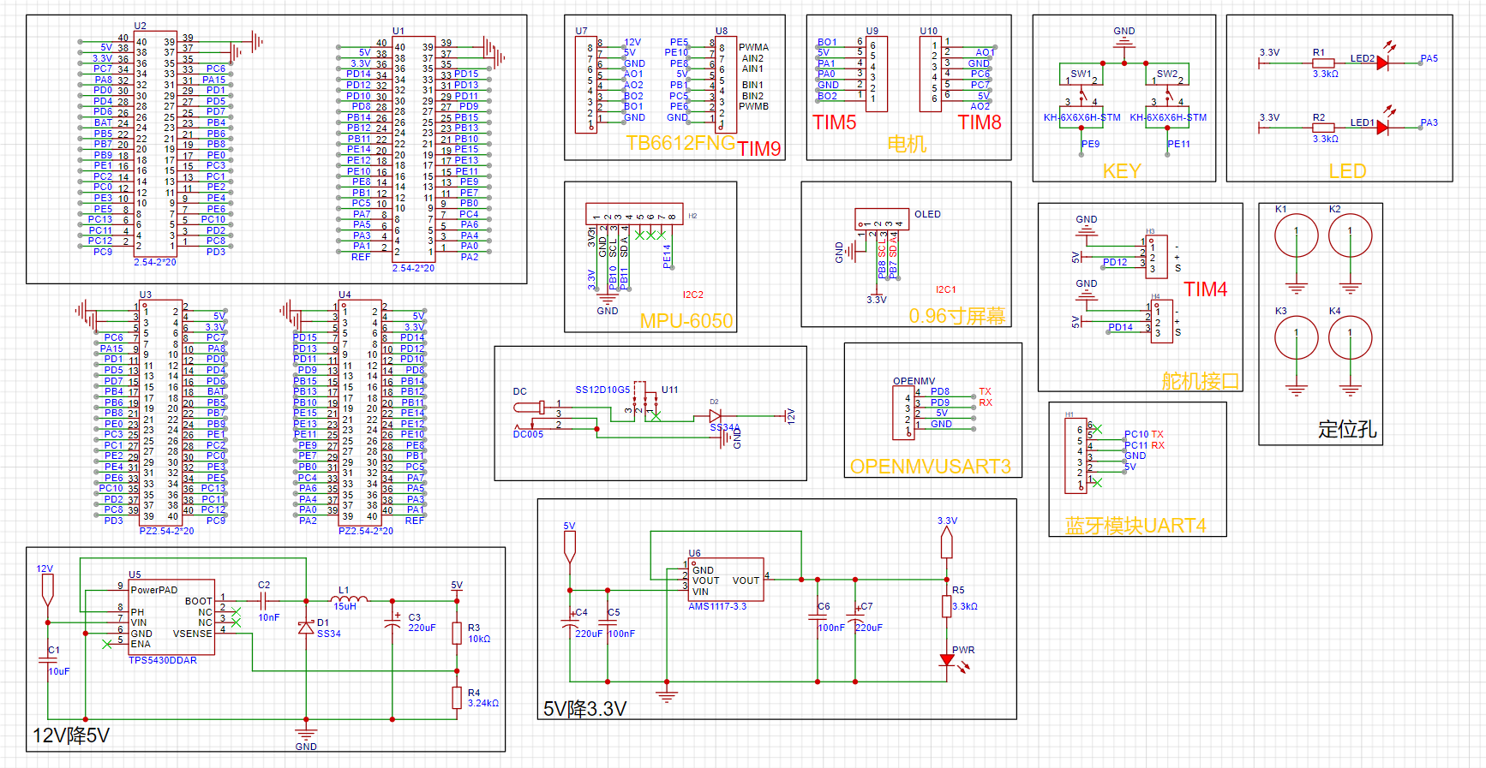The image size is (1486, 768).
Task: Click the 舵机接口 block title
Action: point(1201,381)
